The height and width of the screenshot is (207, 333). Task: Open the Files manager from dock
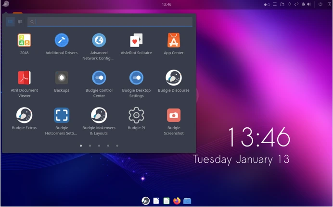187,201
